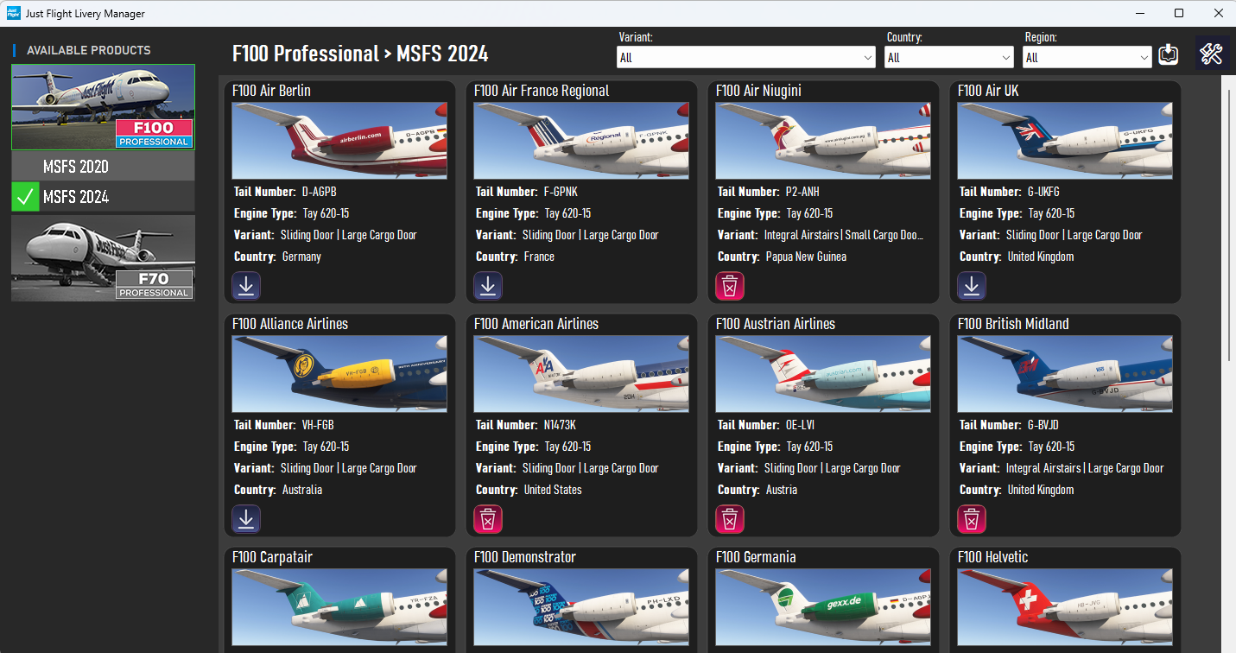Click the 'F100 American Airlines' card title
Screen dimensions: 1236x653
click(x=536, y=324)
